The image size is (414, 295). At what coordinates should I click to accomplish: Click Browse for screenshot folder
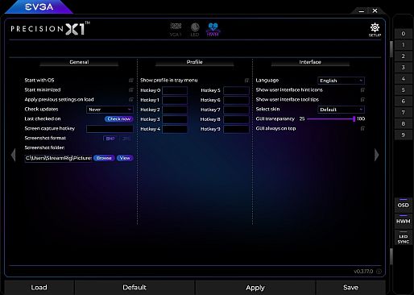(104, 158)
